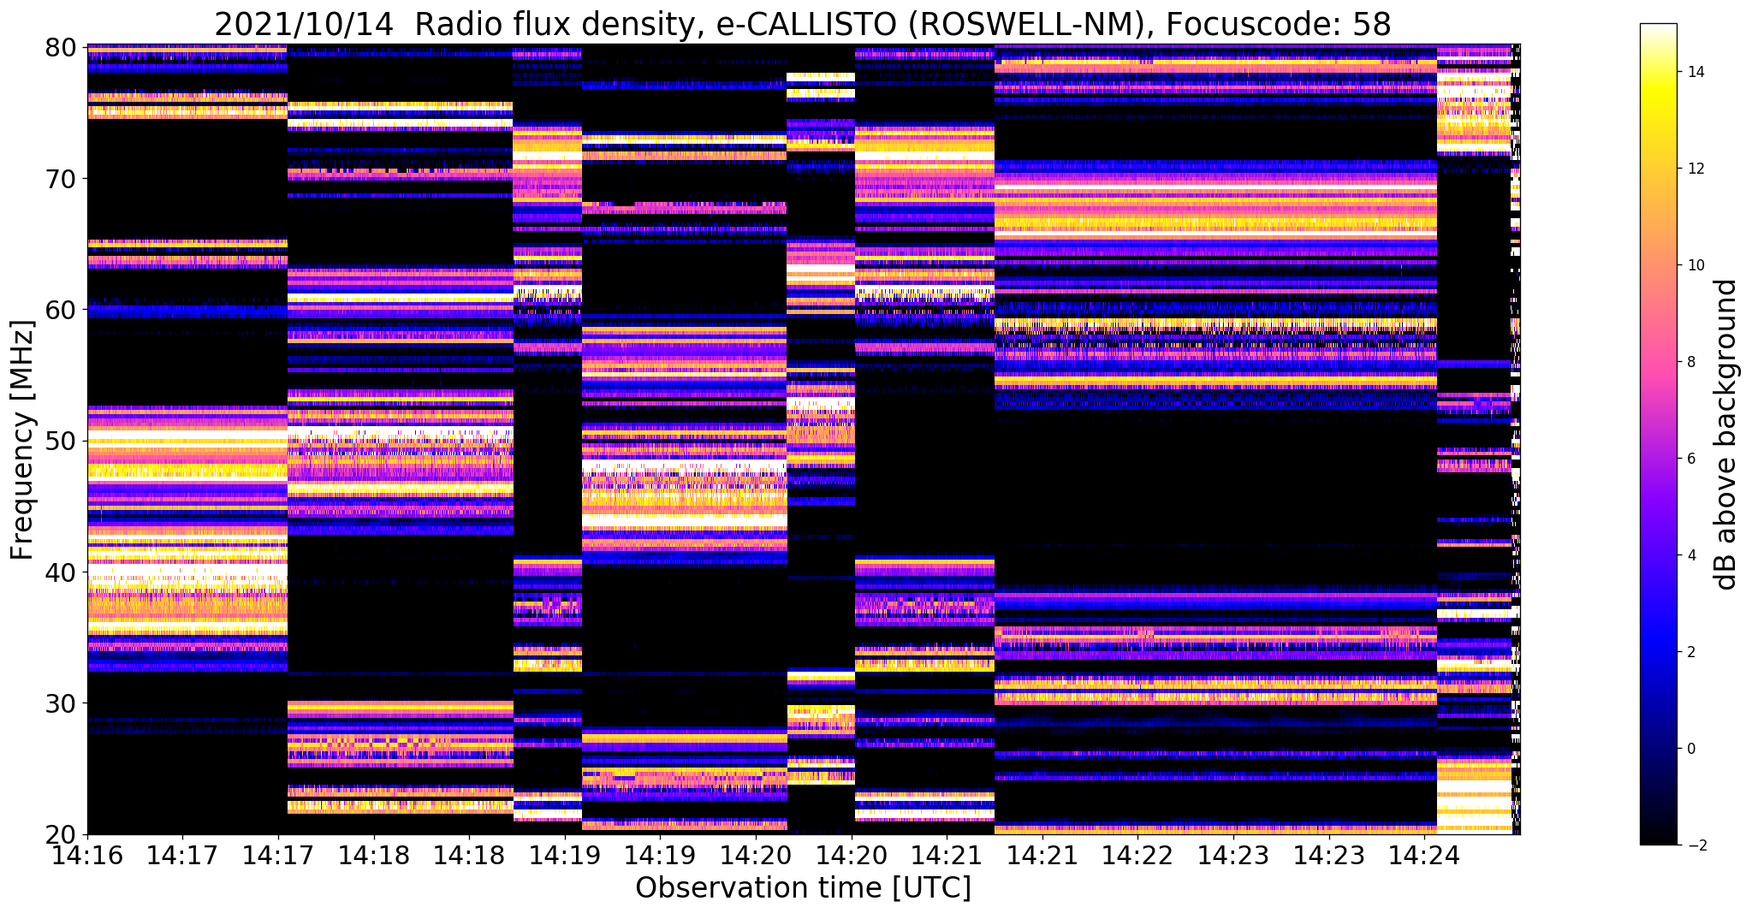Click the colorbar value 4 label
The width and height of the screenshot is (1752, 913).
pos(1690,555)
